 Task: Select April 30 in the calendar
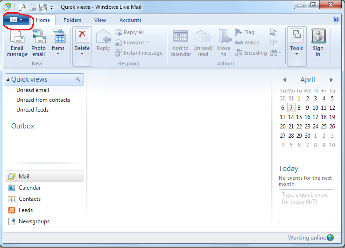[307, 136]
